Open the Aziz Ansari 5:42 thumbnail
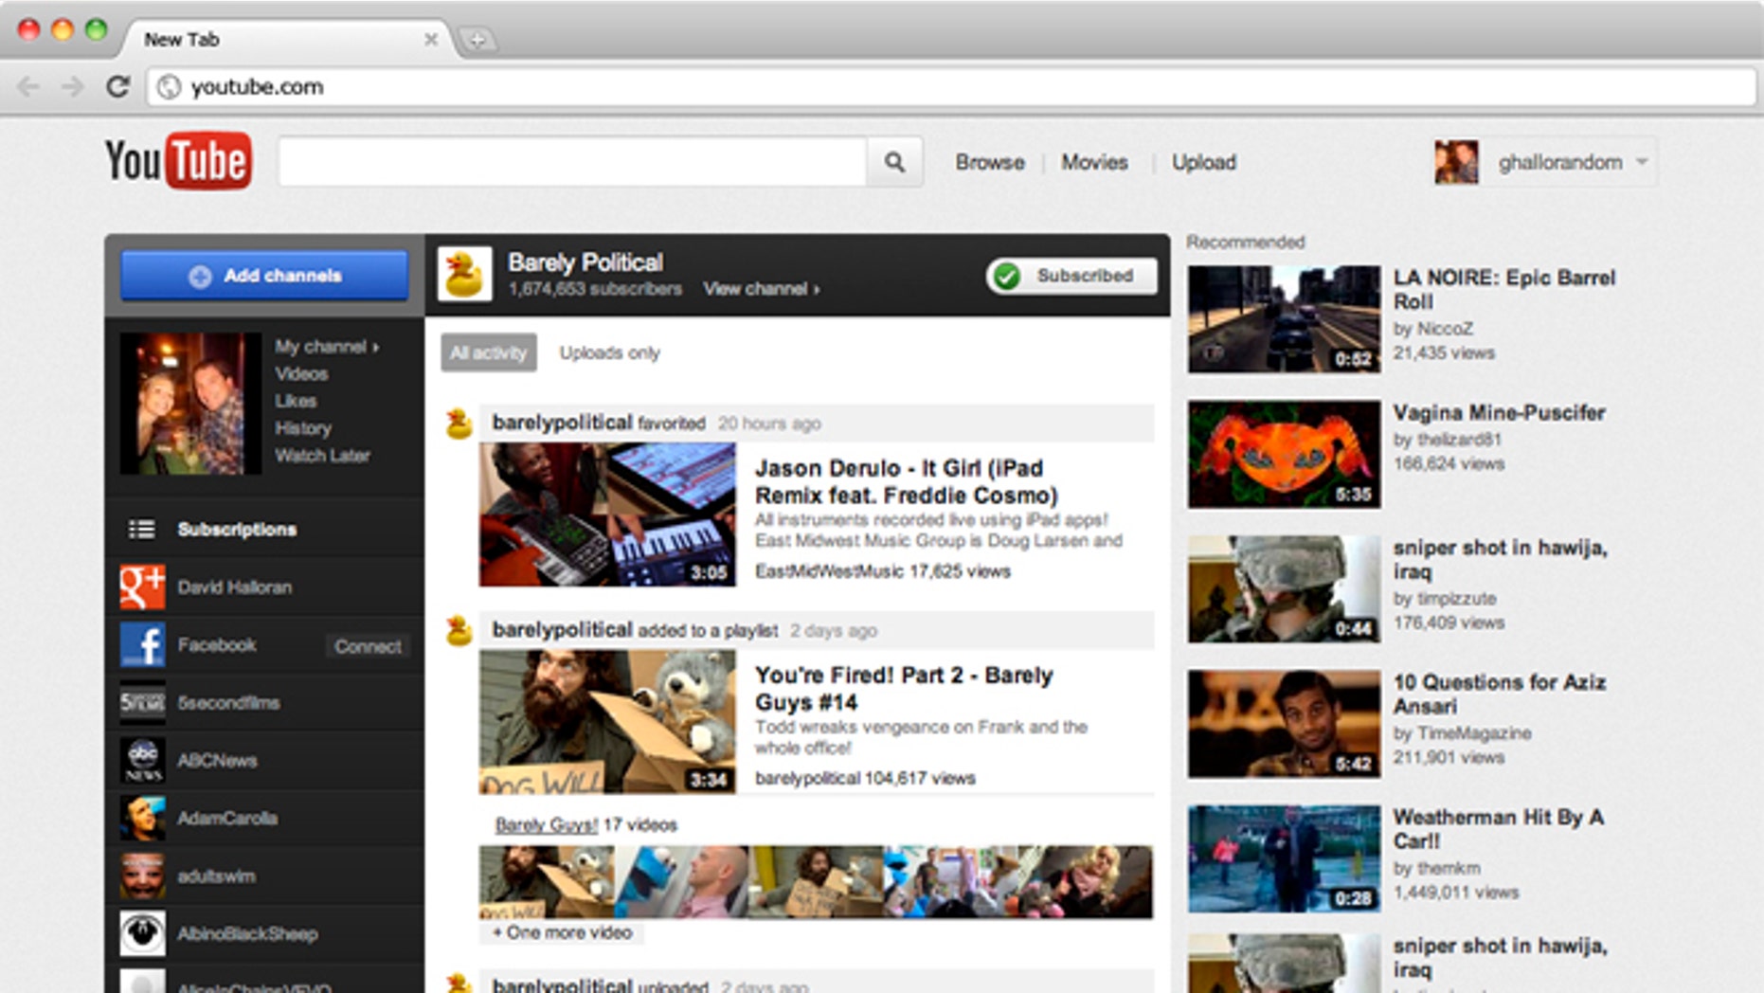This screenshot has height=993, width=1764. (x=1284, y=724)
